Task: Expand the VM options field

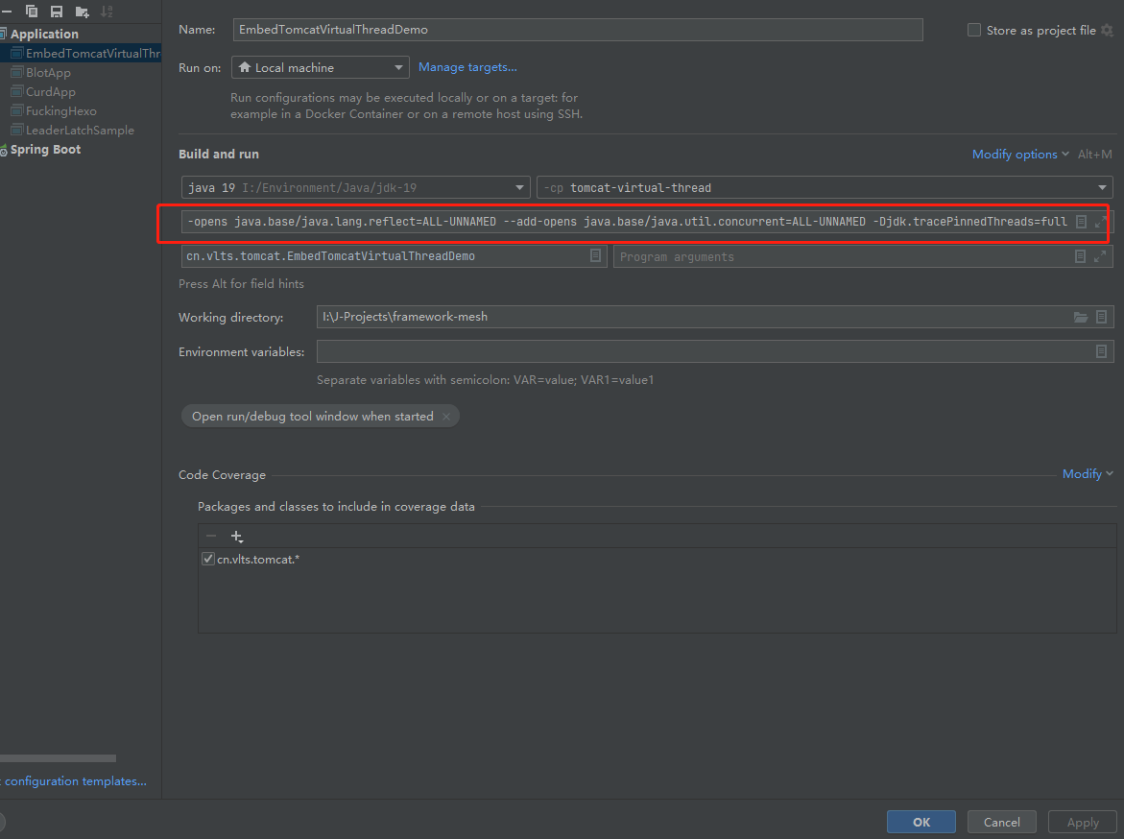Action: (1100, 222)
